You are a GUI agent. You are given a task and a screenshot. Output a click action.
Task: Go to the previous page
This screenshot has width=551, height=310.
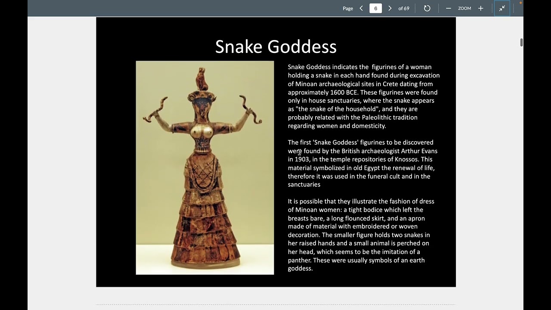361,8
